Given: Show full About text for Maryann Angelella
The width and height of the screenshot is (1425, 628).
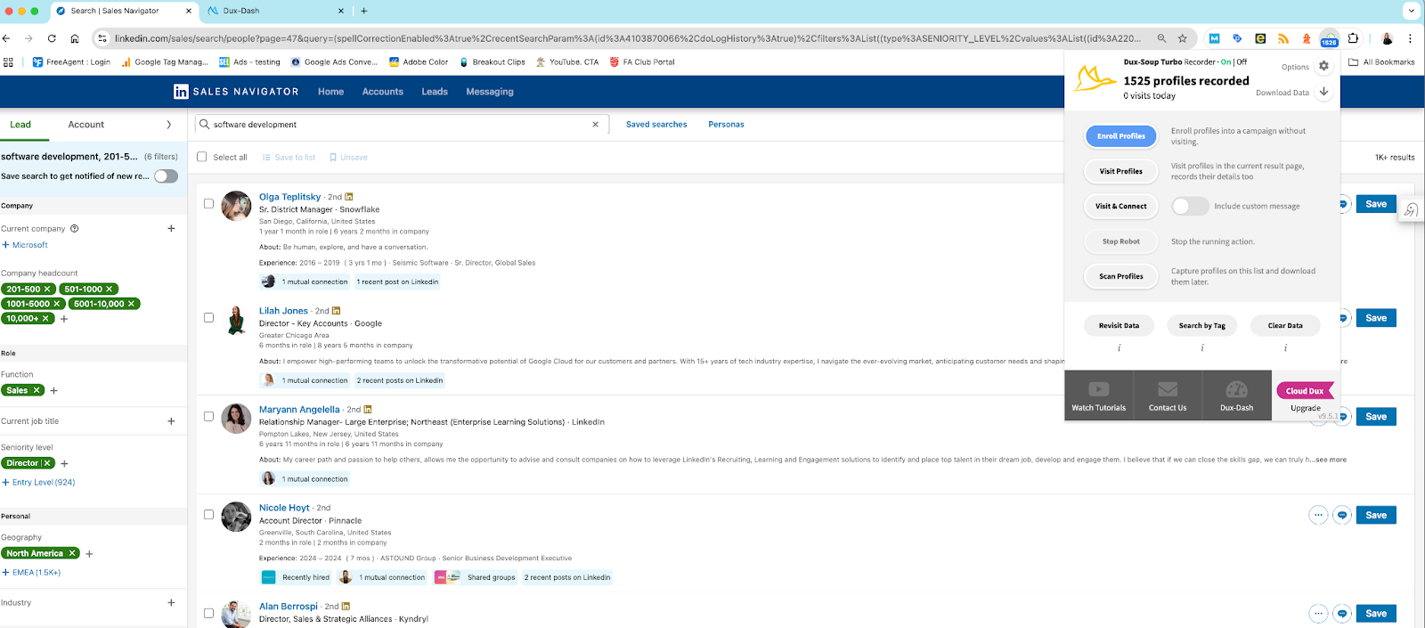Looking at the screenshot, I should point(1331,460).
